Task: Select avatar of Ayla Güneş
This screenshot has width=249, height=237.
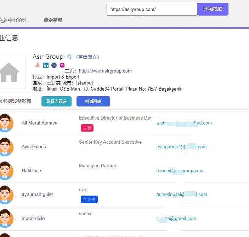Action: [x=6, y=147]
